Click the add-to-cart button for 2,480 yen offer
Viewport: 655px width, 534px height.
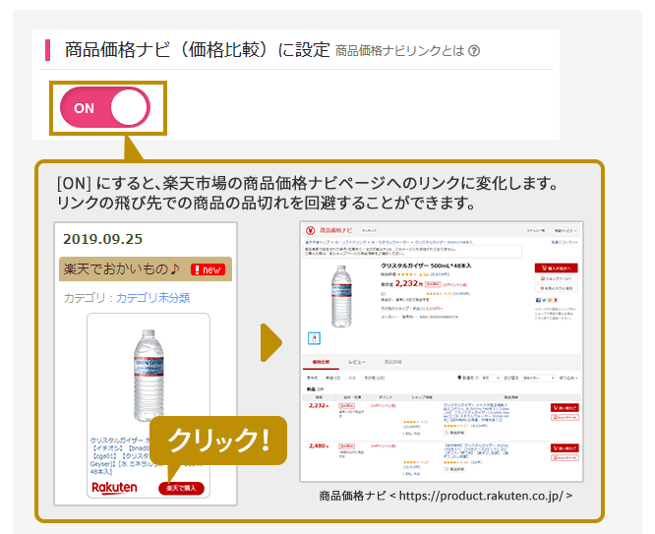(x=565, y=447)
